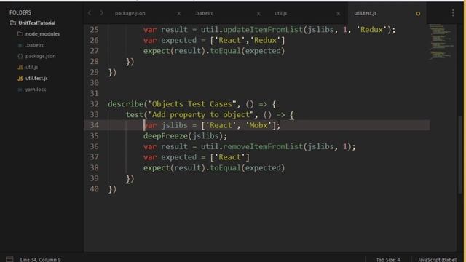Expand the node_modules folder
466x262 pixels.
click(x=42, y=34)
